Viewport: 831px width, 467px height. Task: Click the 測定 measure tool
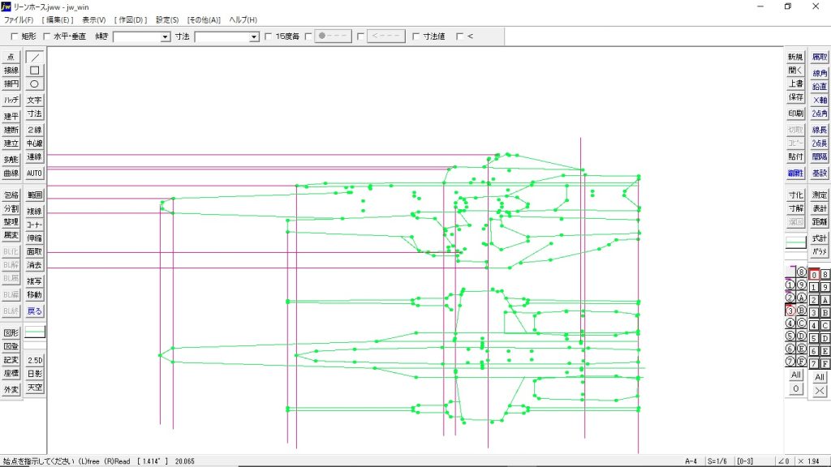[x=820, y=195]
